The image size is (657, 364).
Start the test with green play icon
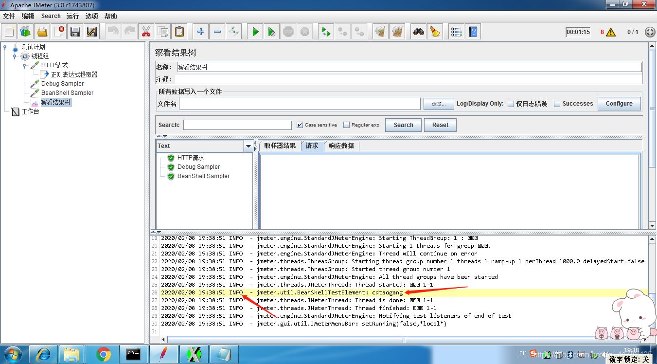click(255, 32)
